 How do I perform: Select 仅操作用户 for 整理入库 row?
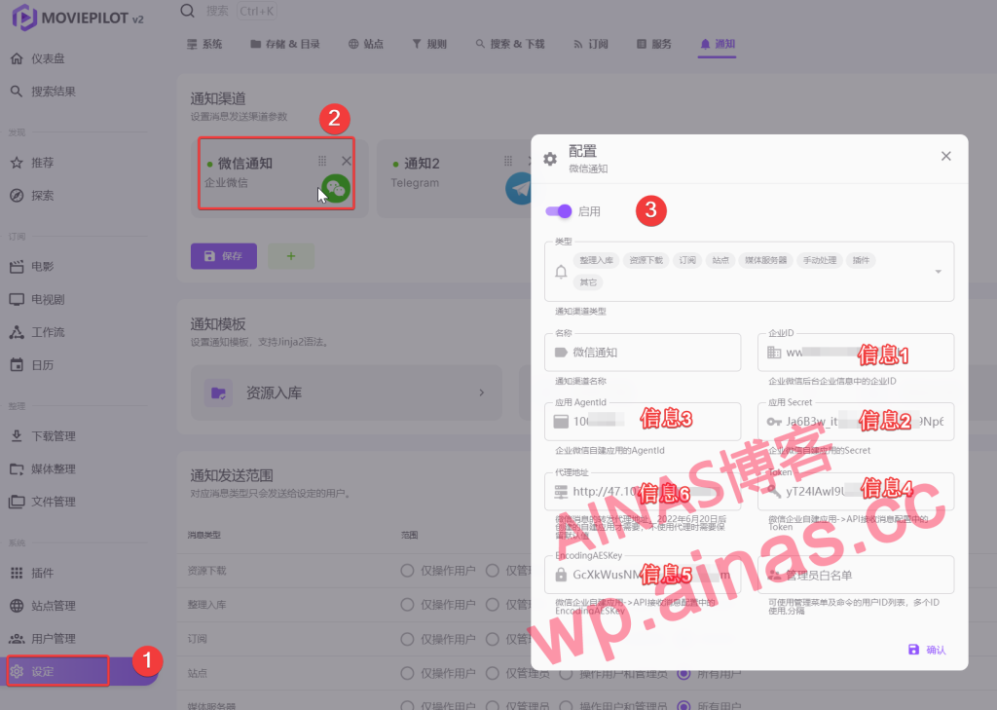pyautogui.click(x=408, y=605)
